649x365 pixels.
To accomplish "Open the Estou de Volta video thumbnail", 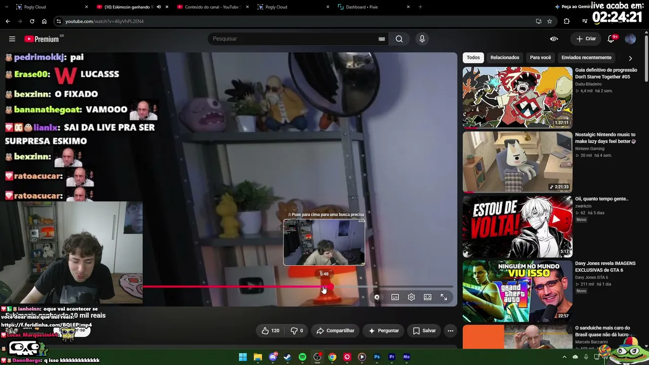I will coord(517,227).
